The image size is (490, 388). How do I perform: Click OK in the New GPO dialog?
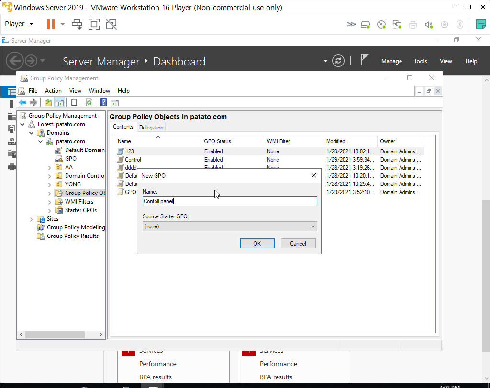pyautogui.click(x=257, y=244)
